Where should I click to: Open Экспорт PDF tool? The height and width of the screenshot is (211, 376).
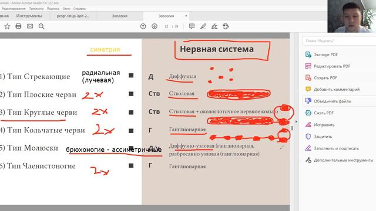pyautogui.click(x=325, y=55)
